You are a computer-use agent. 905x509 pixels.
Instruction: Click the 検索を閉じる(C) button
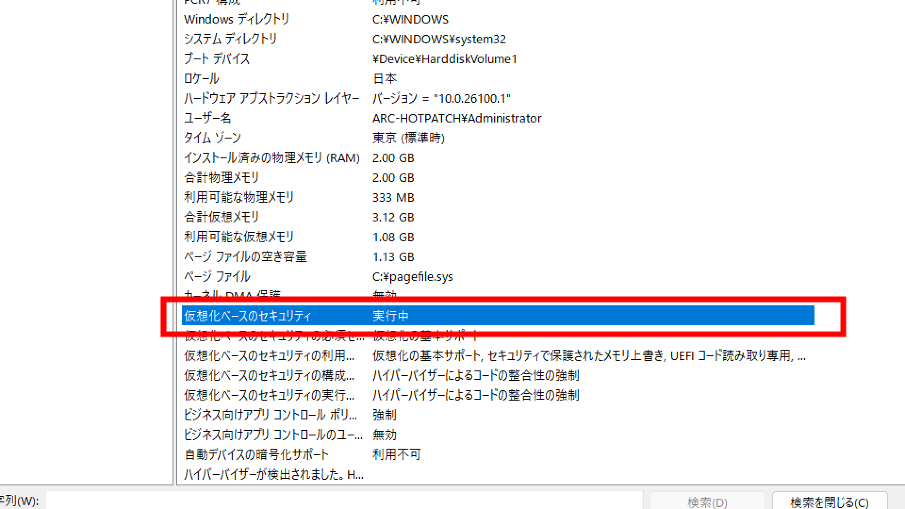pos(829,501)
